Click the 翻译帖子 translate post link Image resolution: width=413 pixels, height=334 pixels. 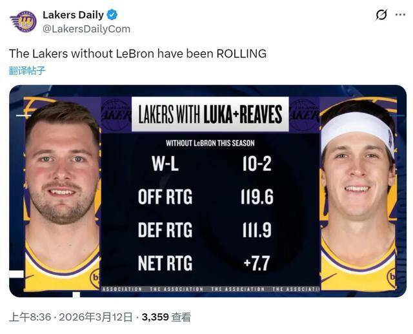27,70
